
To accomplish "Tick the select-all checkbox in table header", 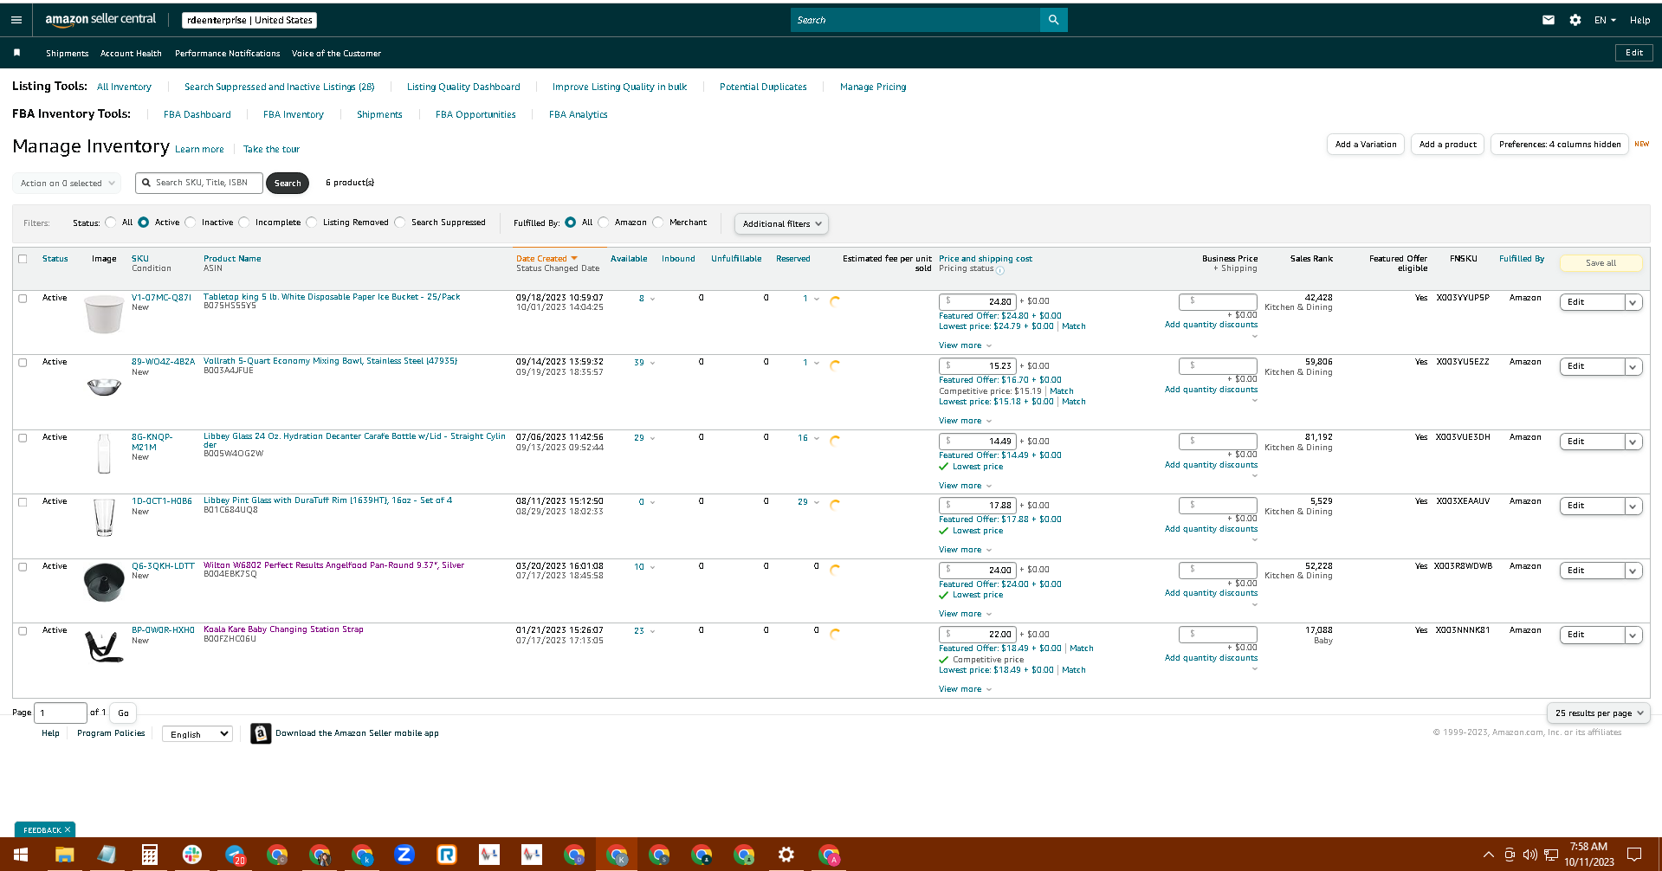I will [x=23, y=259].
